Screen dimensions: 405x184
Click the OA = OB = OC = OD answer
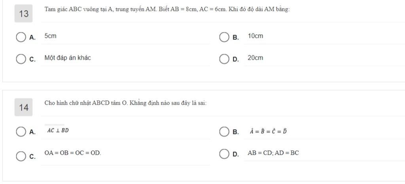(x=73, y=152)
